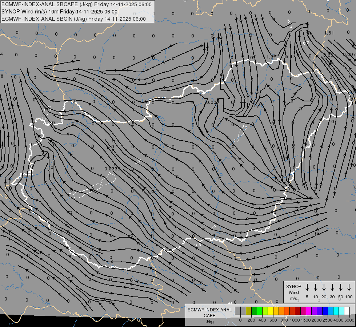The image size is (356, 327).
Task: Pick the bright magenta CAPE legend swatch
Action: pyautogui.click(x=309, y=311)
